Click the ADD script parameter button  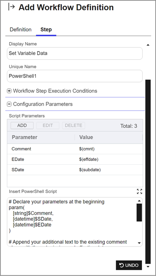22,126
